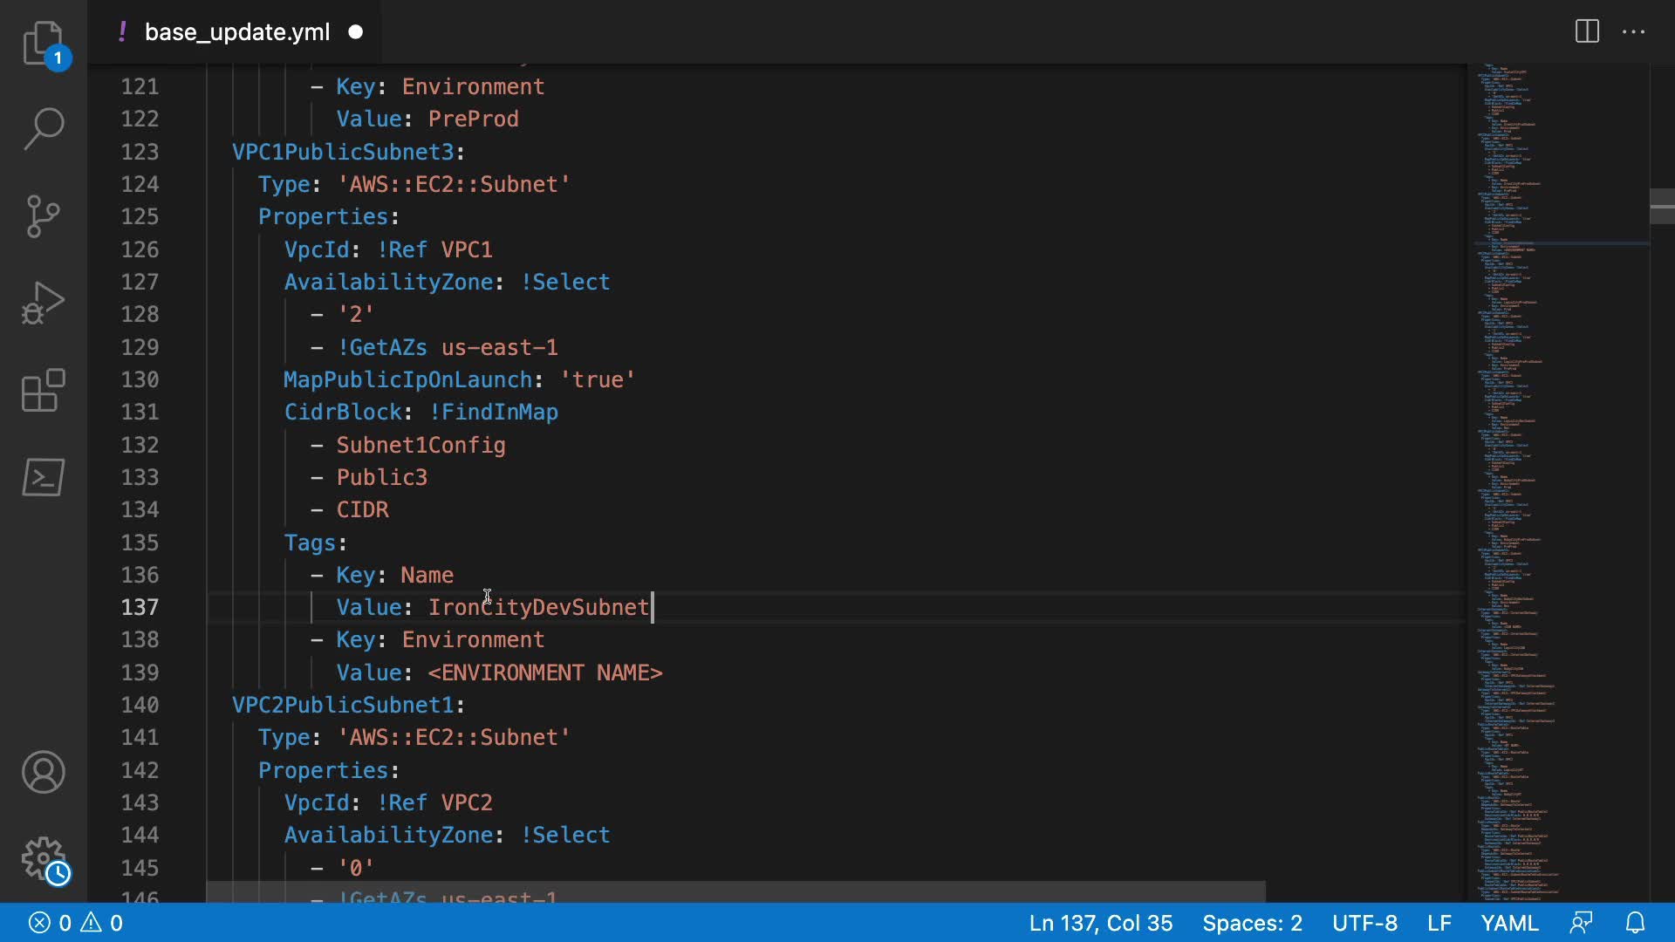Screen dimensions: 1675x942
Task: Open the Accounts menu
Action: point(43,772)
